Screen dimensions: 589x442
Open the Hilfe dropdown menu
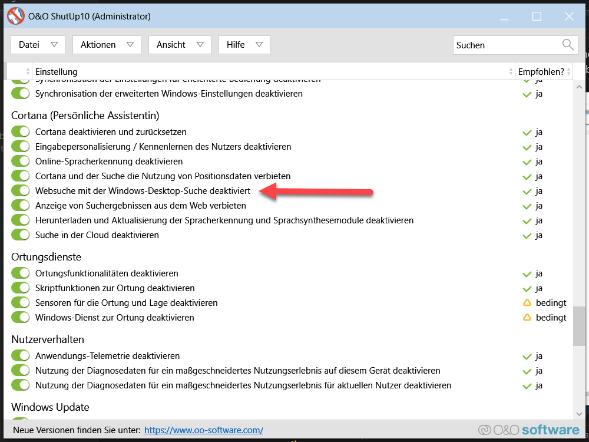pyautogui.click(x=244, y=45)
